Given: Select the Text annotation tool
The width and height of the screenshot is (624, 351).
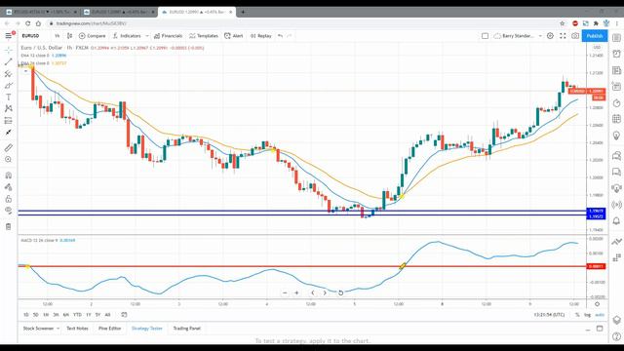Looking at the screenshot, I should click(9, 97).
